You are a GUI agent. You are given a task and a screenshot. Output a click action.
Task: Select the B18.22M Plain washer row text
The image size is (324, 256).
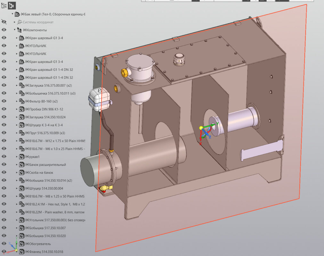[55, 212]
